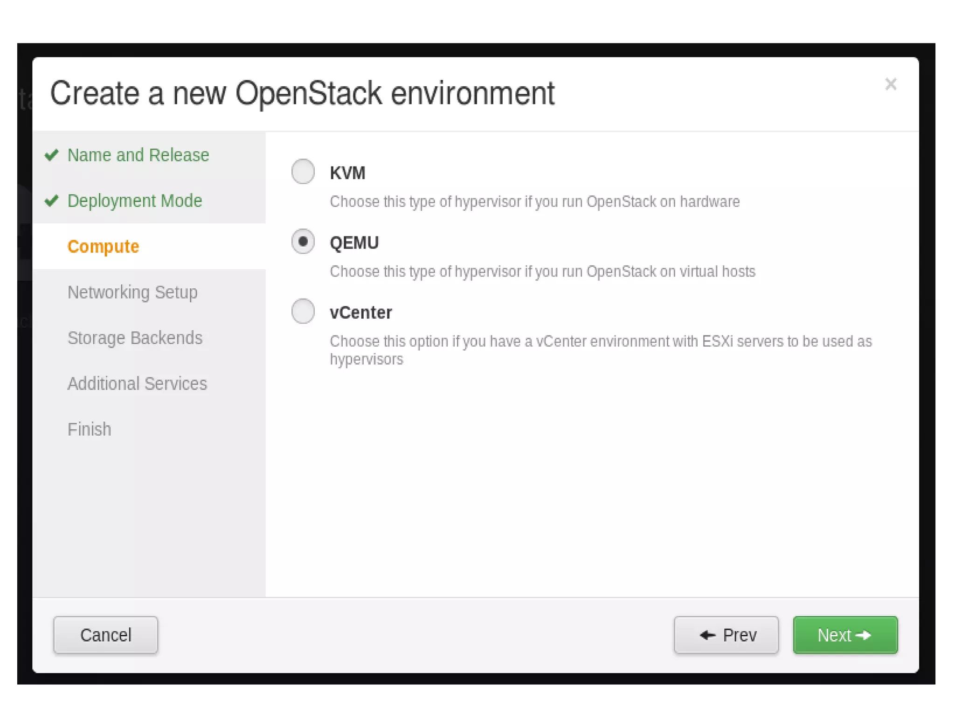Jump to Networking Setup step
The height and width of the screenshot is (716, 955).
click(x=132, y=292)
